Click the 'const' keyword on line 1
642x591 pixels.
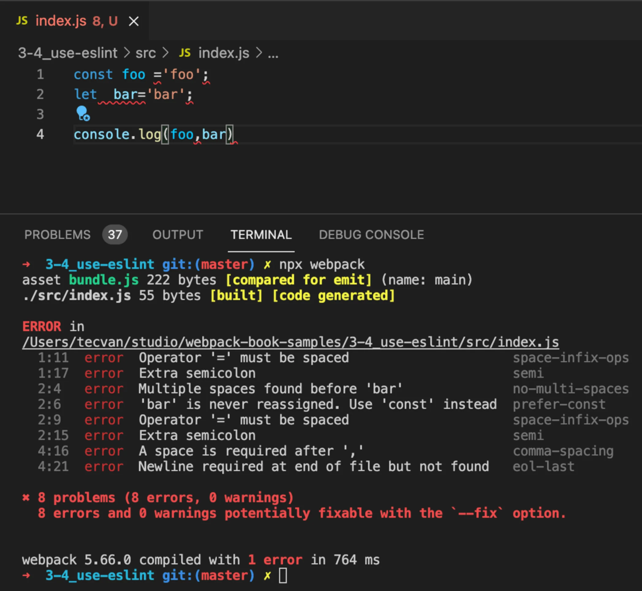coord(93,74)
